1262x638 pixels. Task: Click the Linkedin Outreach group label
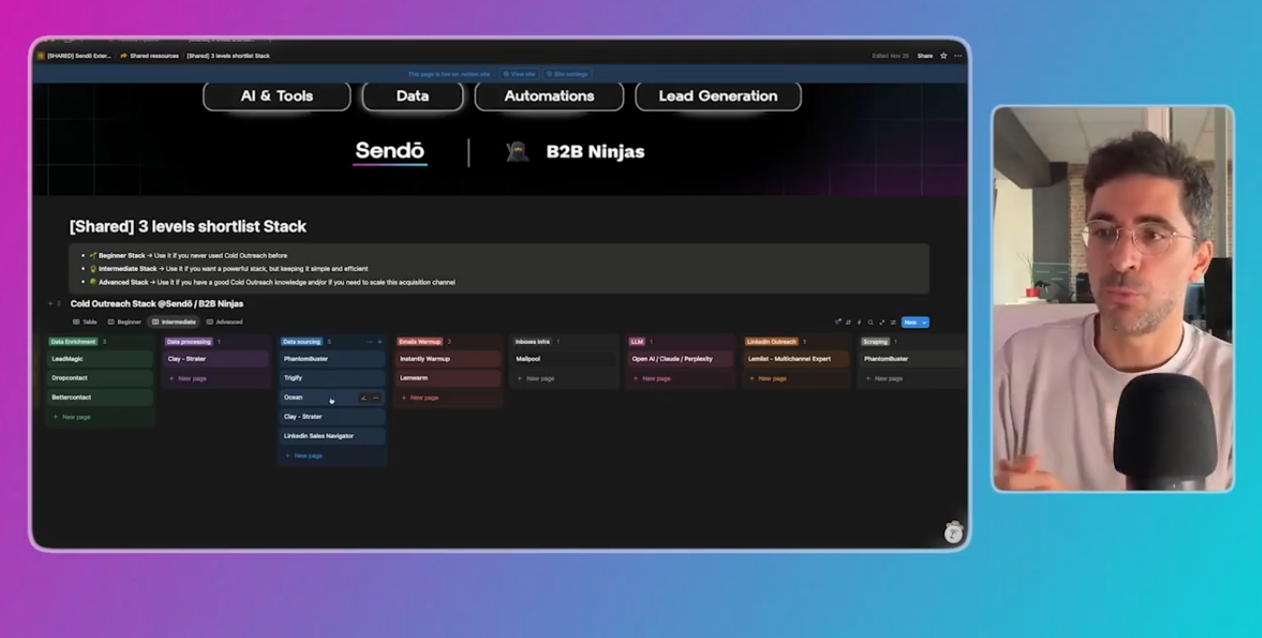tap(771, 342)
